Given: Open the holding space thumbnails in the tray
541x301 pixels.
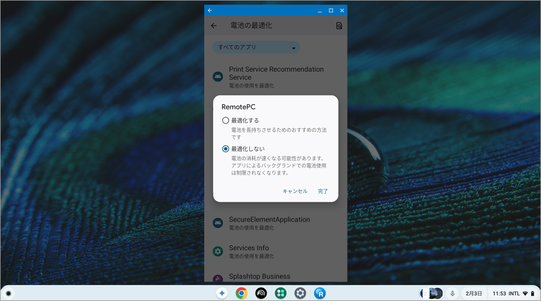Looking at the screenshot, I should click(431, 293).
